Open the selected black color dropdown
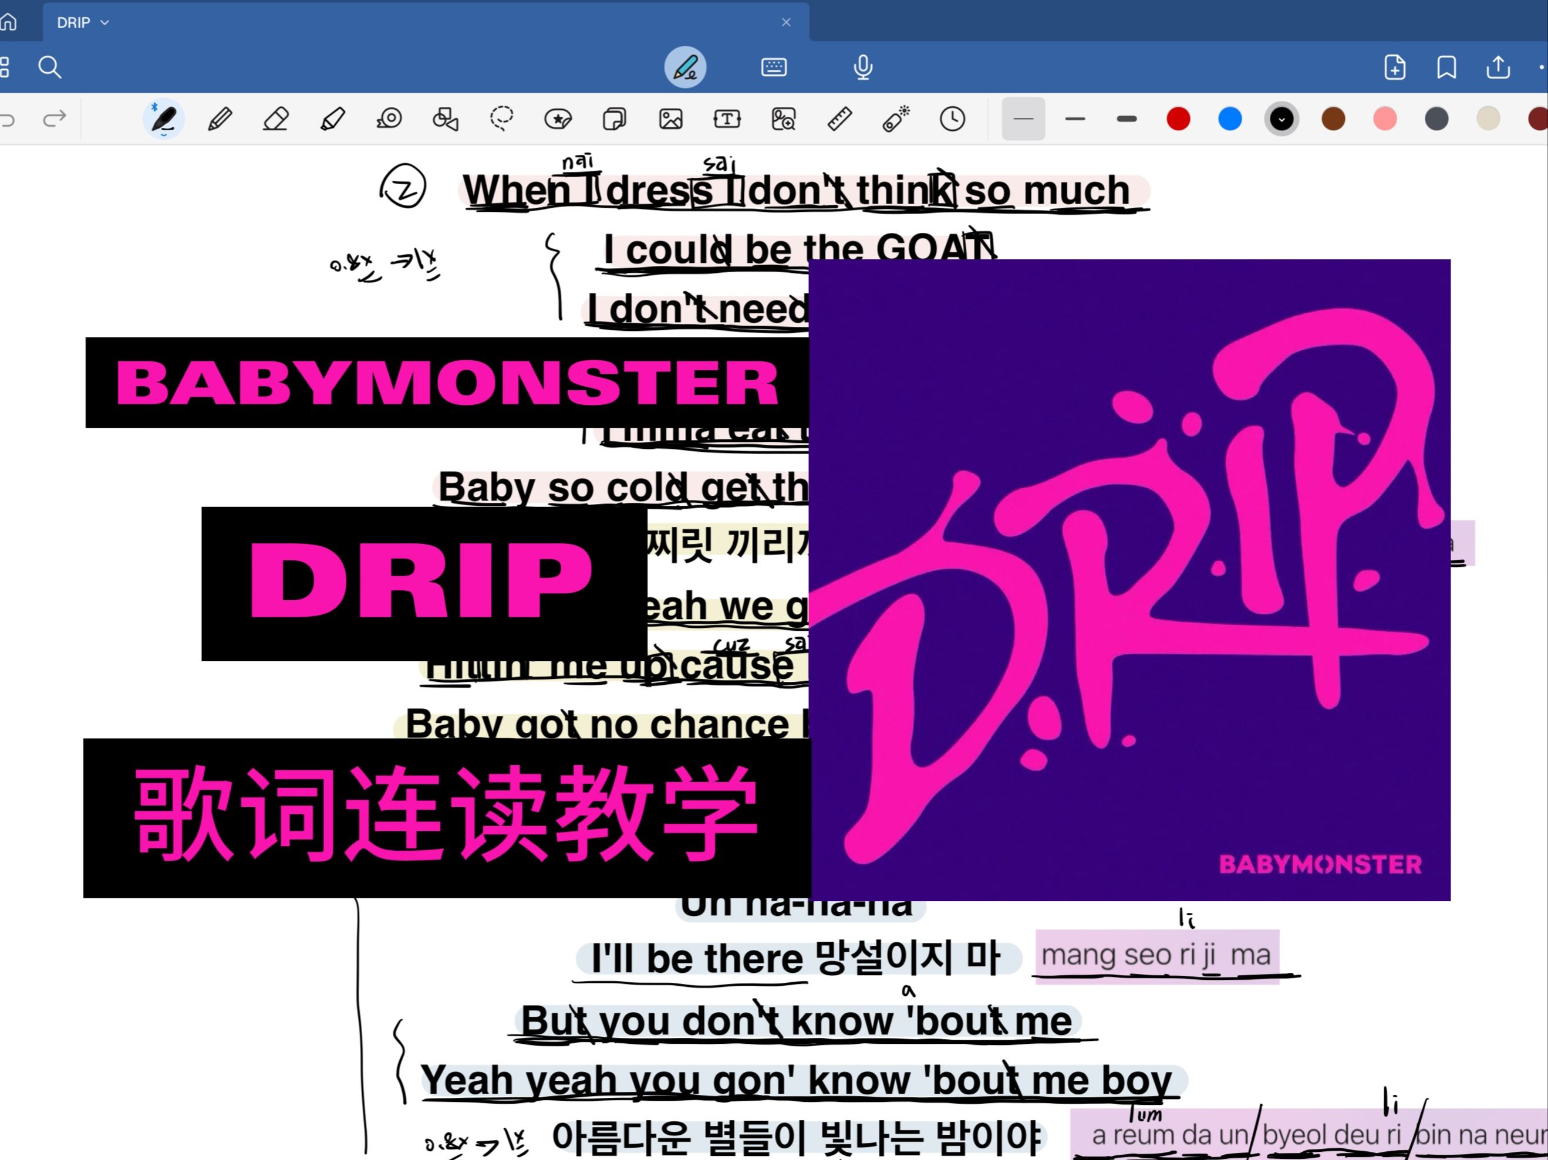The width and height of the screenshot is (1548, 1160). tap(1281, 119)
